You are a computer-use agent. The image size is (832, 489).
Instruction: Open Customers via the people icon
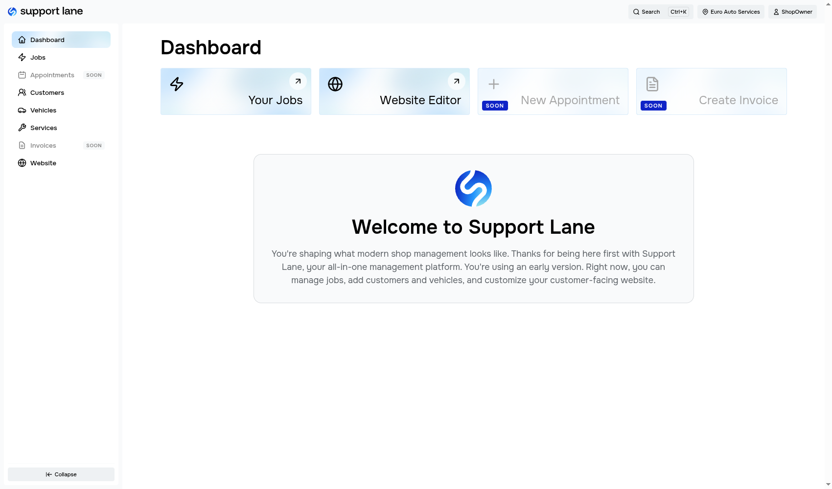22,92
